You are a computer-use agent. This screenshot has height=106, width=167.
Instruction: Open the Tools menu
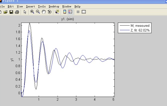[x=42, y=7]
